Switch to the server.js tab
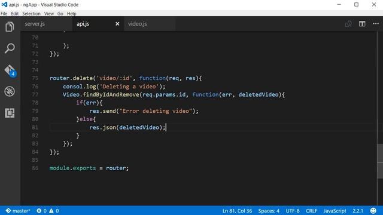 (47, 24)
